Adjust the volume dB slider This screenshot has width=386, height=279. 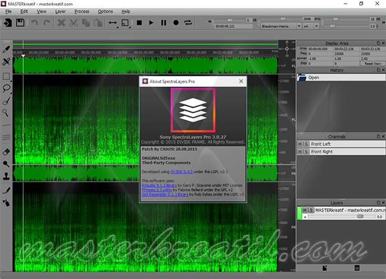pos(230,20)
